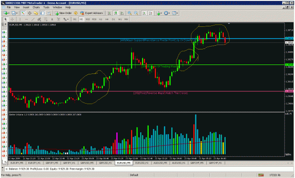This screenshot has height=178, width=295.
Task: Expand the Indicators dropdown arrow
Action: click(161, 13)
